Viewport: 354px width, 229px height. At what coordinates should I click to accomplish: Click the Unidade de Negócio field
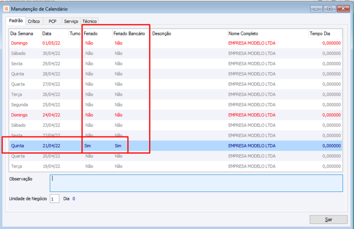pyautogui.click(x=54, y=199)
